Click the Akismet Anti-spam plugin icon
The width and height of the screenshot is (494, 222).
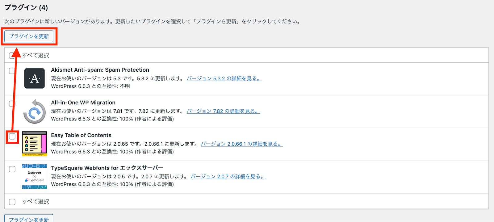tap(35, 78)
